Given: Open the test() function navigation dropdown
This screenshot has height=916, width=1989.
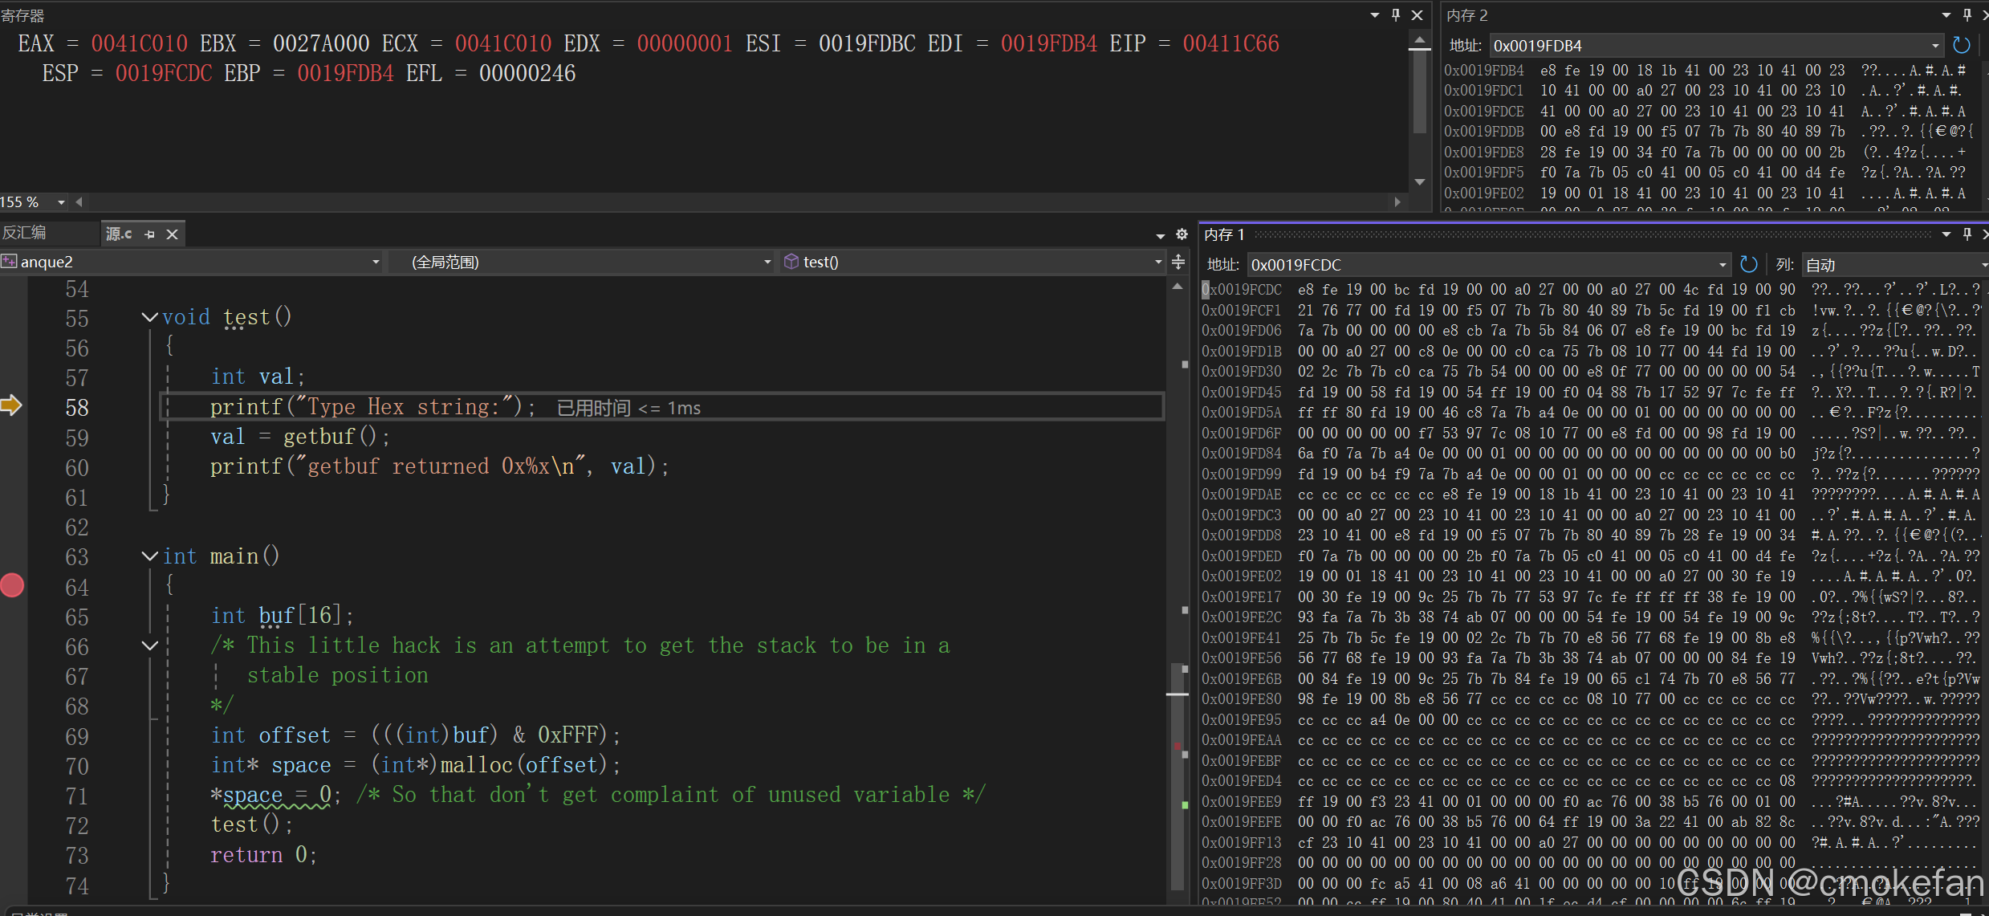Looking at the screenshot, I should [1157, 262].
